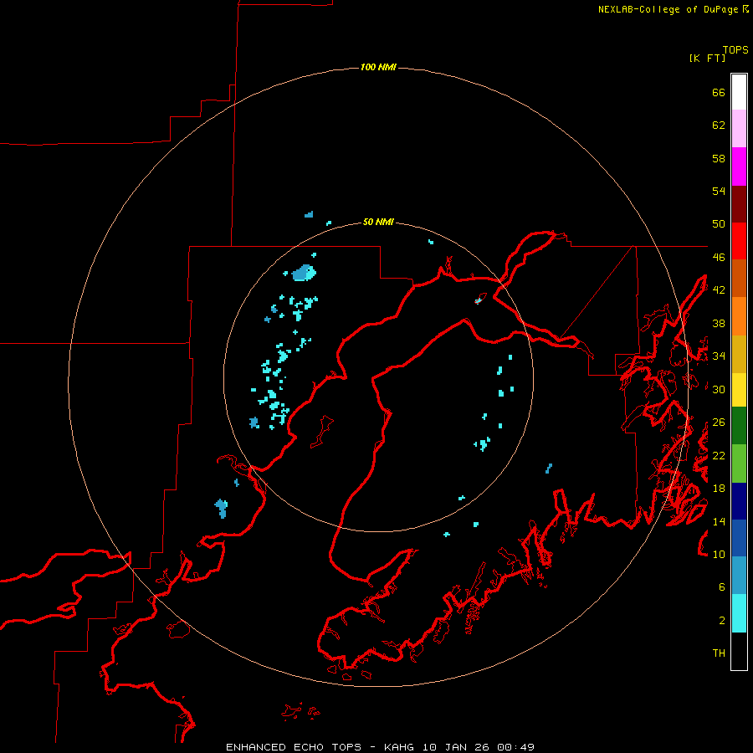Click legend value 62

719,125
